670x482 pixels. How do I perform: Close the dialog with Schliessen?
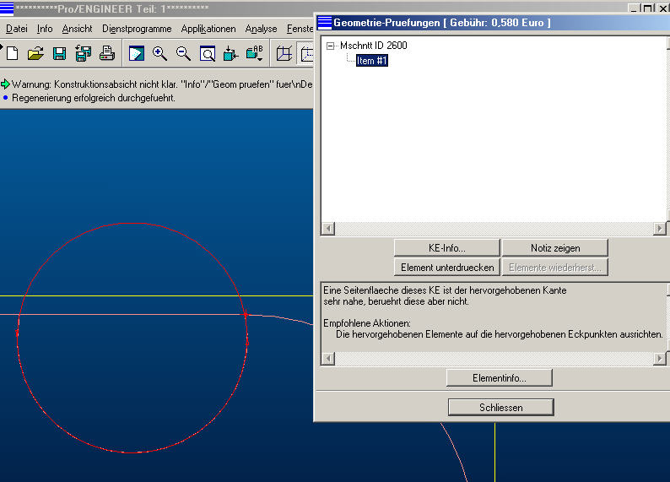tap(500, 407)
